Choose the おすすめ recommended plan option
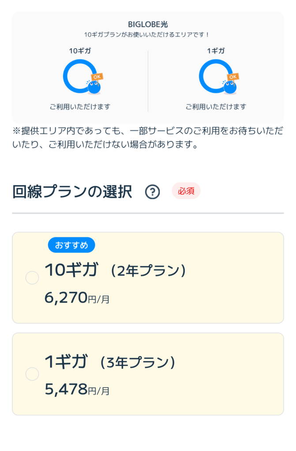The image size is (296, 451). pyautogui.click(x=148, y=277)
